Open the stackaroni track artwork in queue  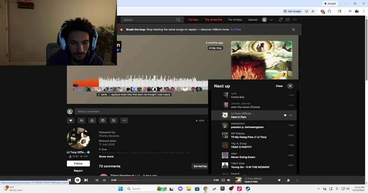point(225,125)
